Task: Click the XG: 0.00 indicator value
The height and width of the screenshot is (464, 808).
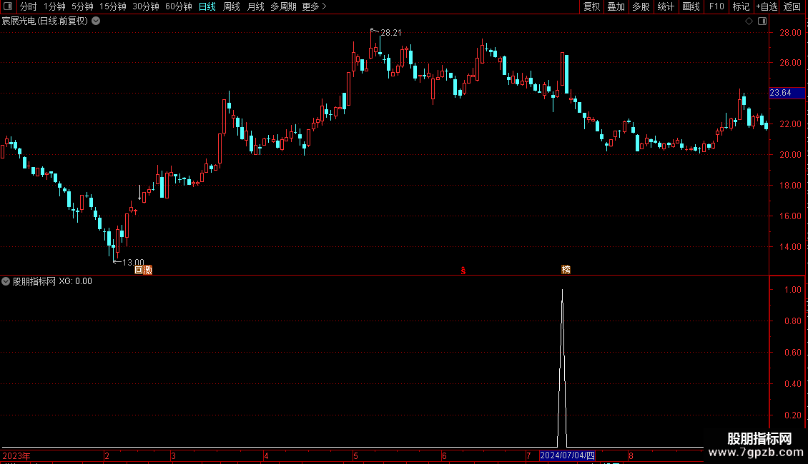Action: 75,281
